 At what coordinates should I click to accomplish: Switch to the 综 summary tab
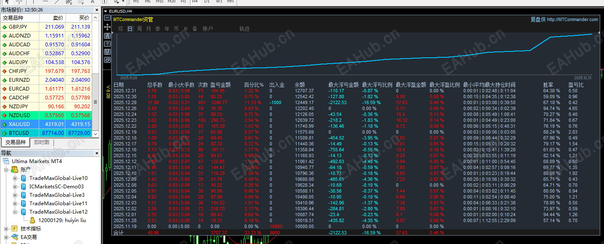pos(121,29)
